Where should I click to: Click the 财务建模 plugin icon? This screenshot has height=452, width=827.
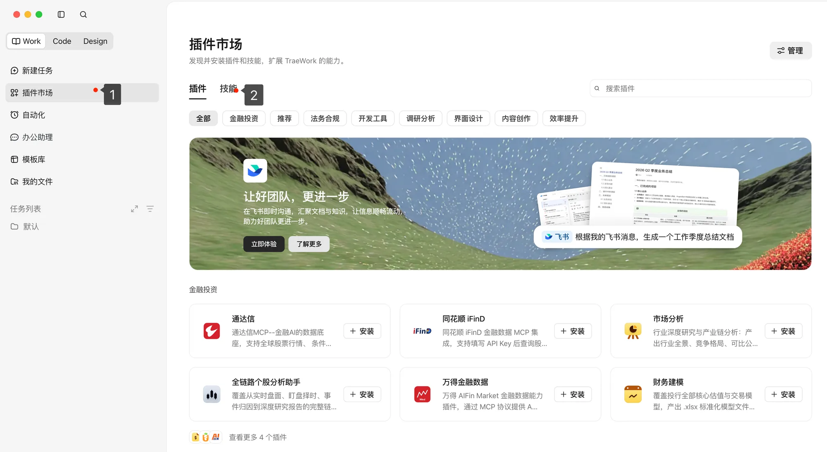633,394
